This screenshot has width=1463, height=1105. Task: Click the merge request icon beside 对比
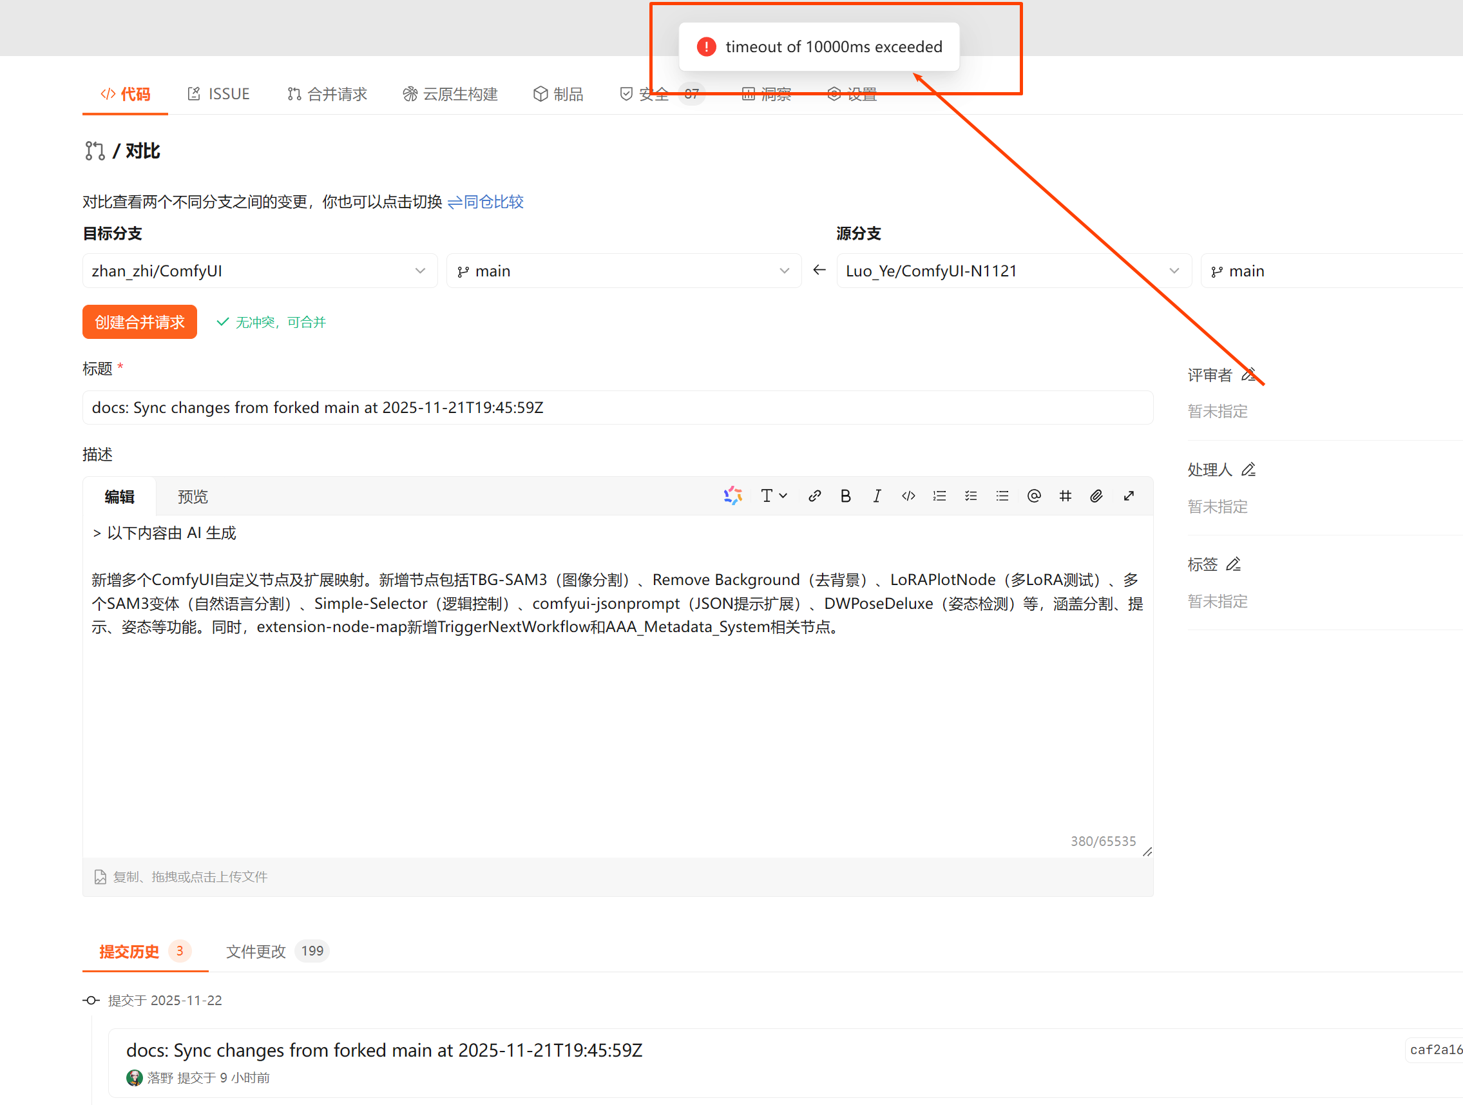95,151
